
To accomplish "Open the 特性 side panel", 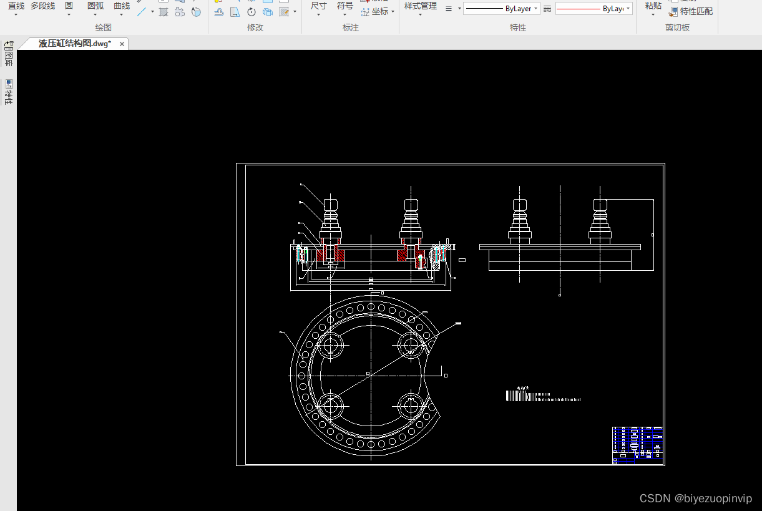I will (9, 92).
